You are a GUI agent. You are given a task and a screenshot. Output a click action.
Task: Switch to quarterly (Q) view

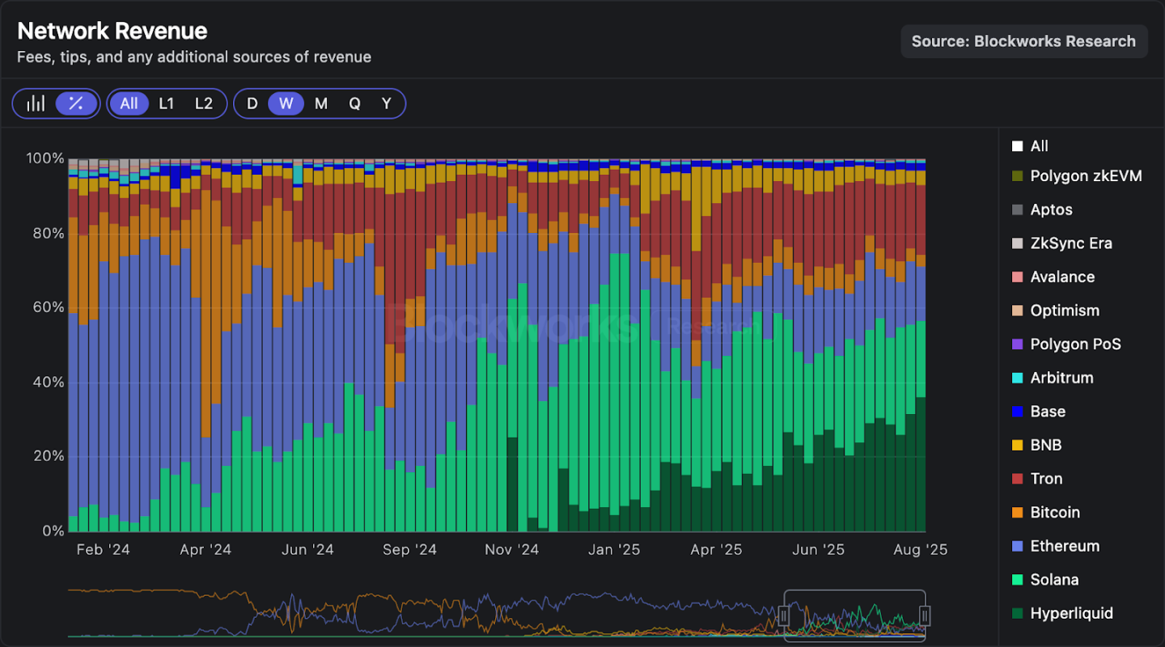click(354, 103)
